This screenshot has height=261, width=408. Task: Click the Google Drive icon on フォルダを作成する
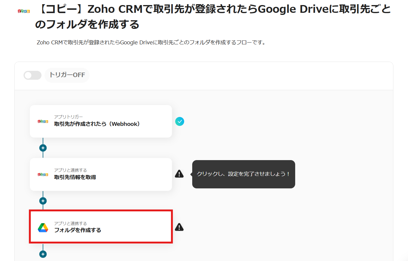pyautogui.click(x=43, y=227)
